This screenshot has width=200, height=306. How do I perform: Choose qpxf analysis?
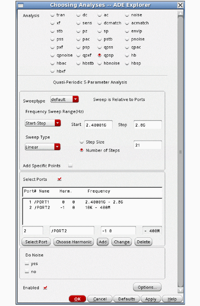[78, 55]
